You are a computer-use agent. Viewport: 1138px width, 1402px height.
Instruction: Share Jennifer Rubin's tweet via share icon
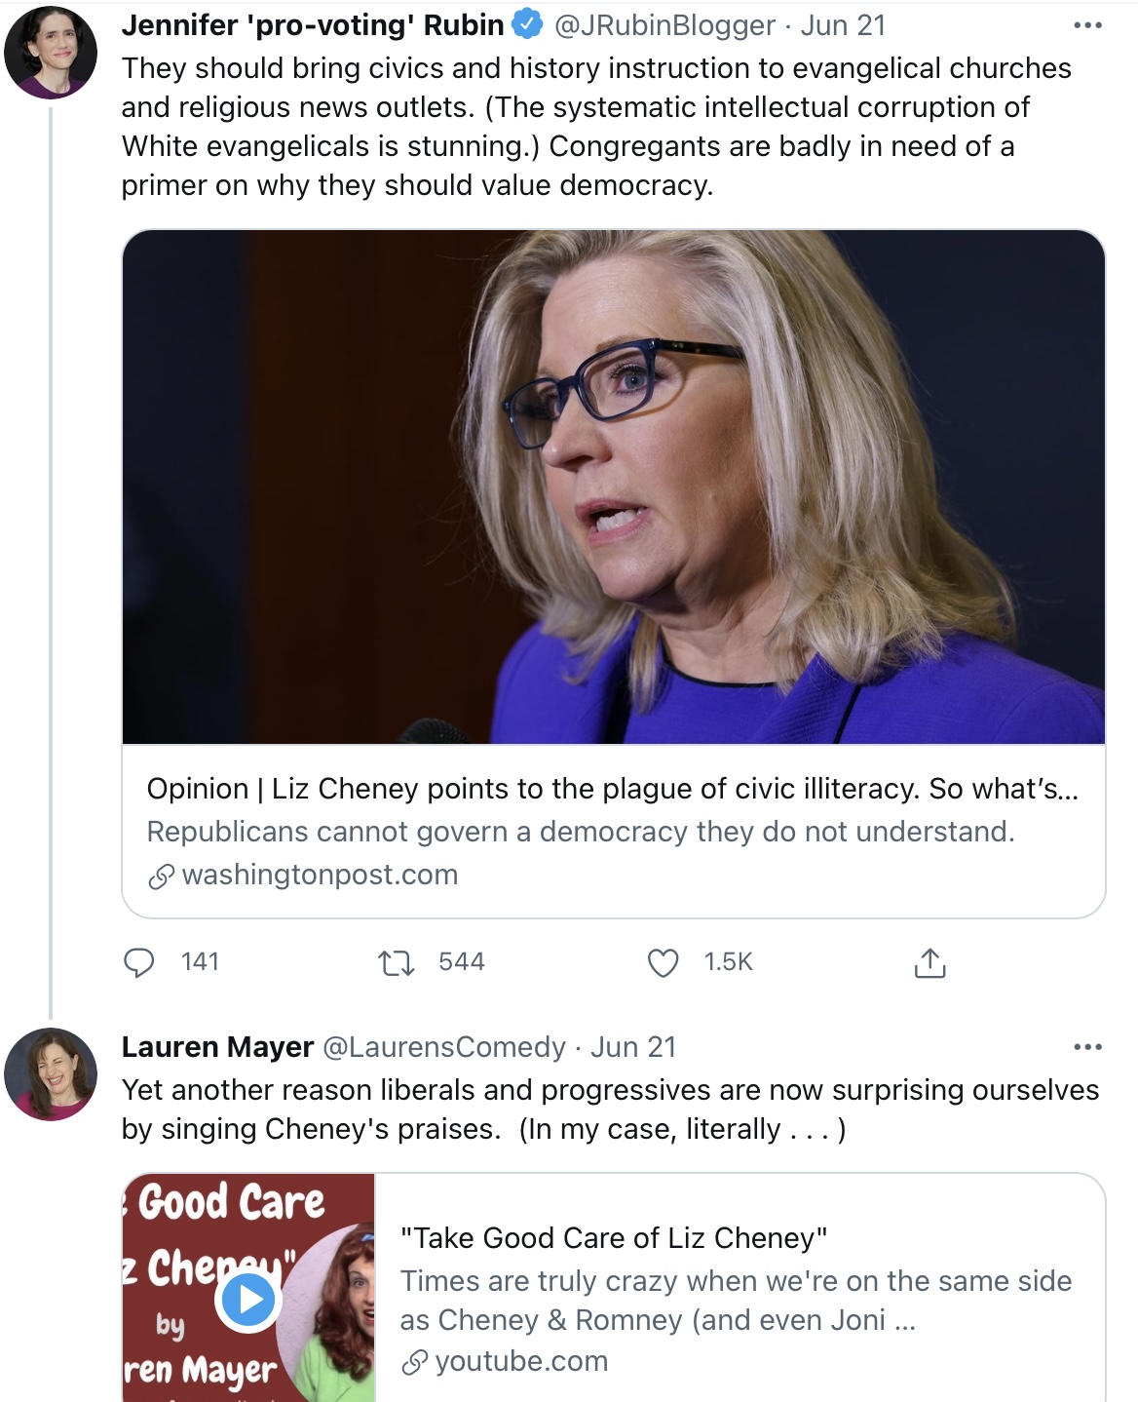929,962
